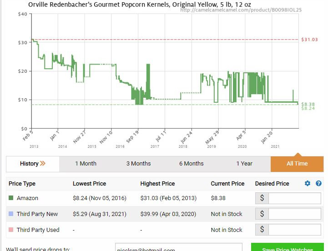Click the Lowest Price column header
Image resolution: width=328 pixels, height=251 pixels.
[89, 183]
